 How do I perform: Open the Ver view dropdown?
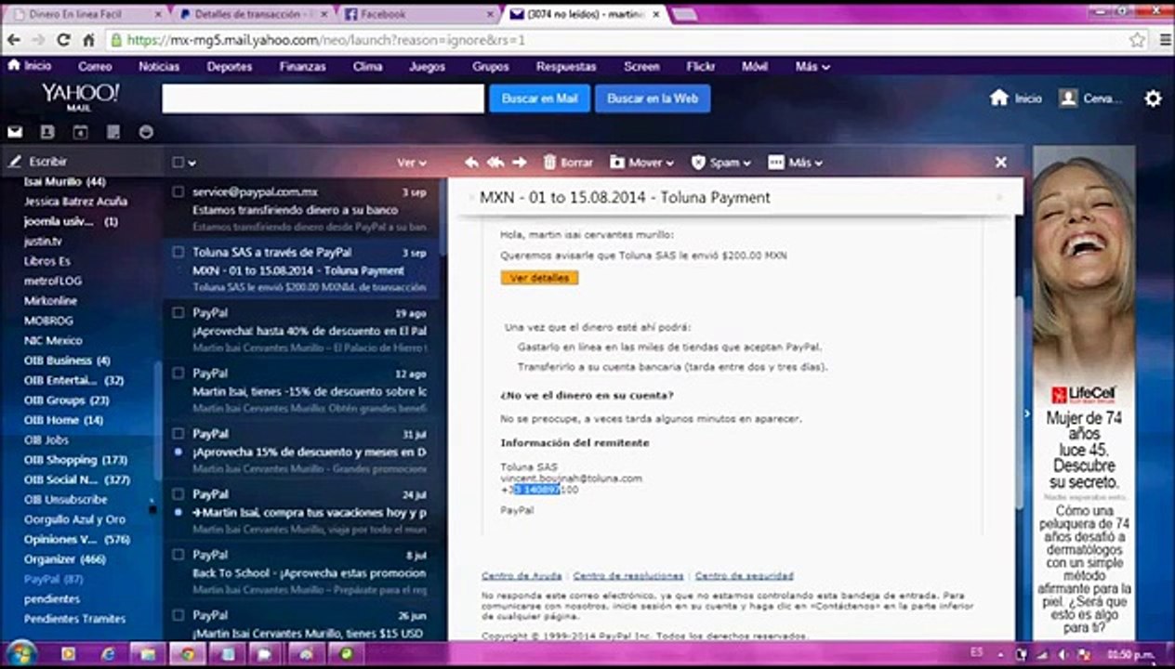[x=412, y=163]
